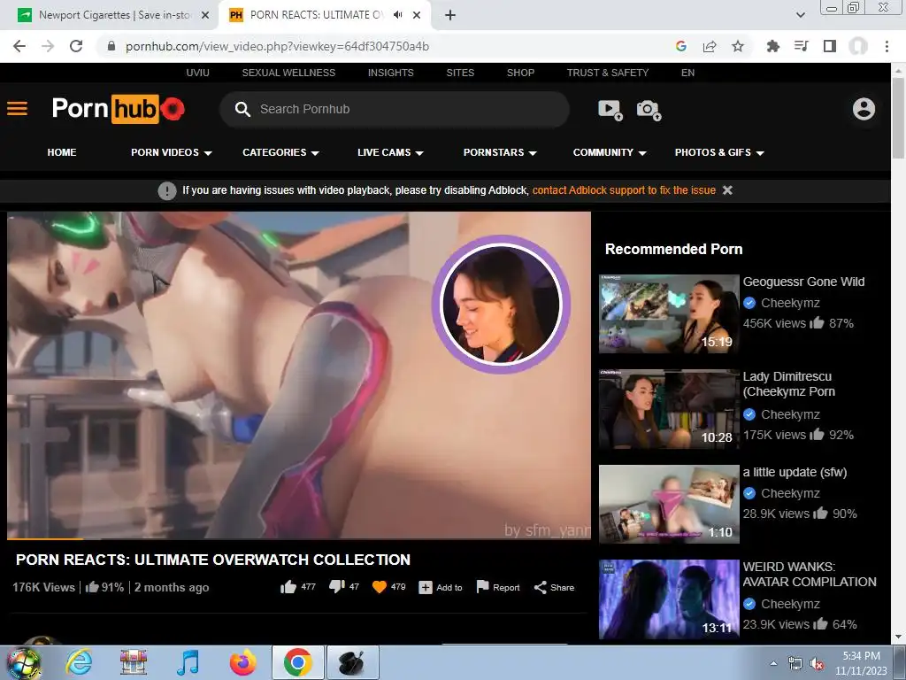Image resolution: width=906 pixels, height=680 pixels.
Task: Click the share page icon in address bar
Action: [710, 46]
